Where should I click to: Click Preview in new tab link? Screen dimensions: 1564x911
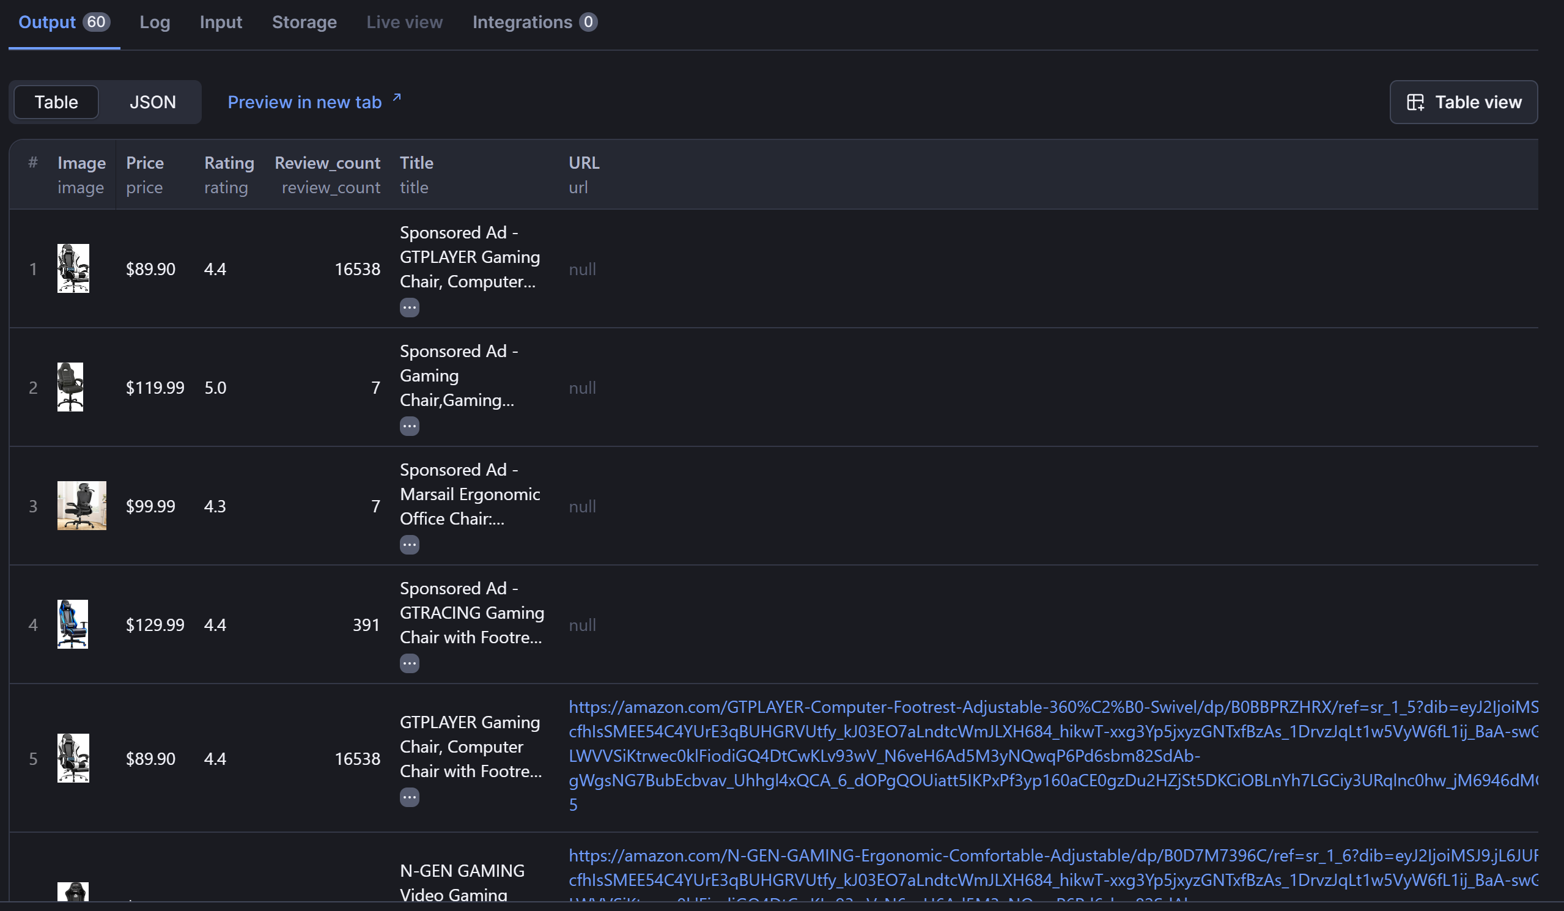[x=304, y=101]
